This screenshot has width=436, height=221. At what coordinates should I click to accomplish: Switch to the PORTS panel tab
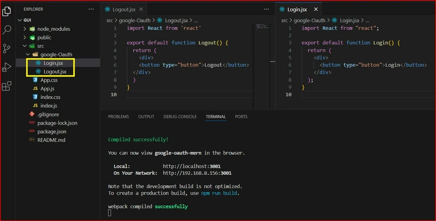point(241,117)
